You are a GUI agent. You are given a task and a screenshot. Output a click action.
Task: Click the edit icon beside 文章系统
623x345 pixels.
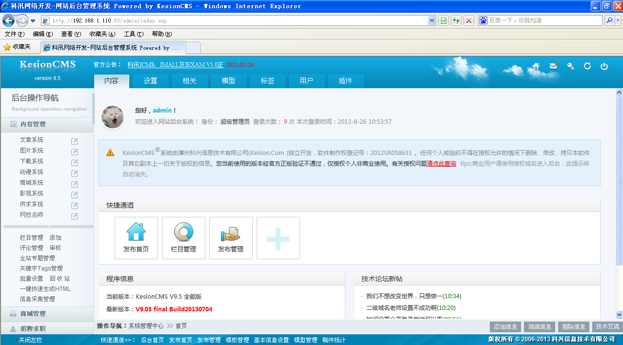click(x=75, y=141)
